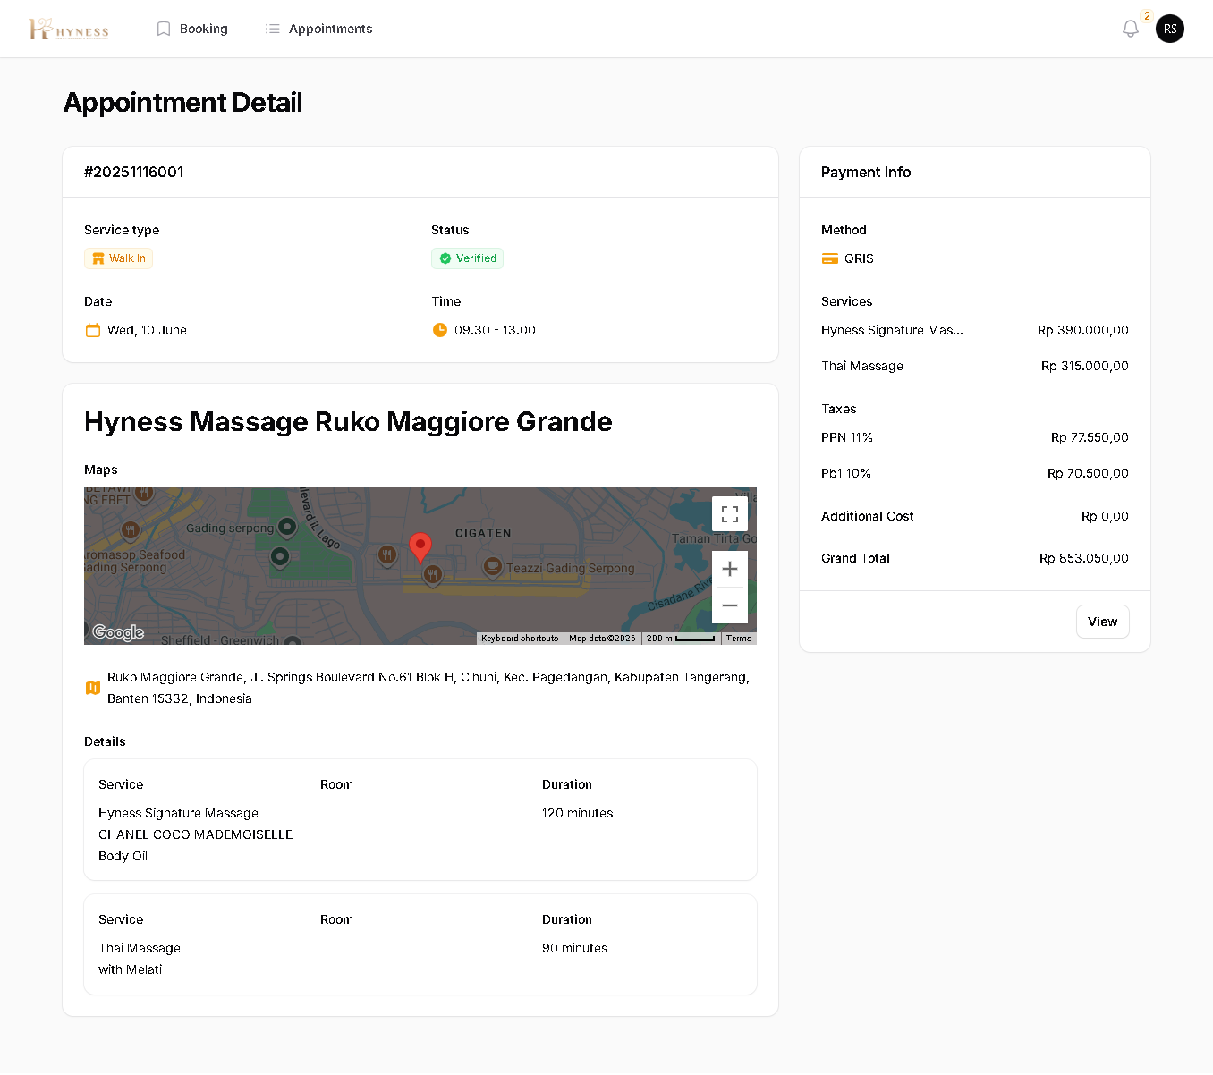The height and width of the screenshot is (1075, 1213).
Task: Click the Appointment Detail page title
Action: tap(182, 103)
